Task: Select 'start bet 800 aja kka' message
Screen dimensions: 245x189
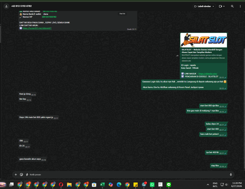Action: (213, 106)
